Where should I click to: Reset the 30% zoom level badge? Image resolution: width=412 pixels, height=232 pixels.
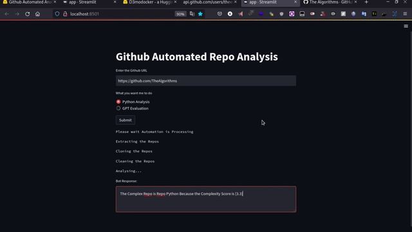click(x=180, y=14)
